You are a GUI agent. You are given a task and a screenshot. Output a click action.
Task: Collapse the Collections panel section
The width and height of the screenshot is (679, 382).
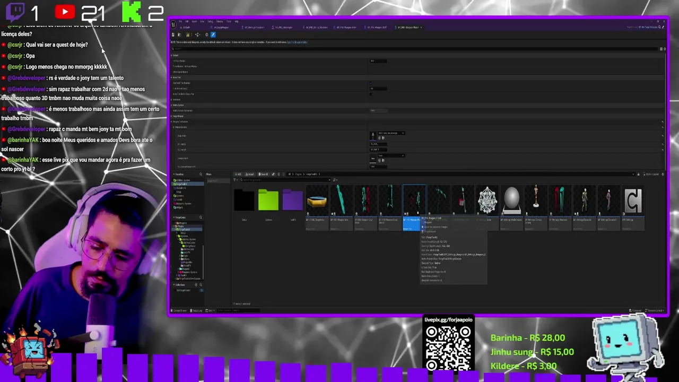pyautogui.click(x=173, y=285)
